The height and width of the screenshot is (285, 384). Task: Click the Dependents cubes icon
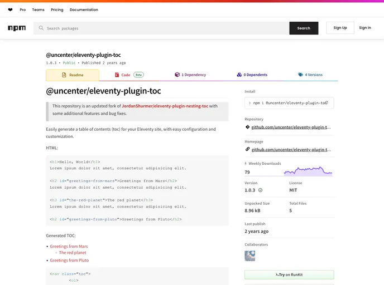(239, 75)
